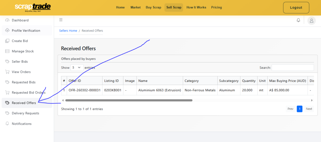Click the Unit column header
Image resolution: width=321 pixels, height=142 pixels.
point(262,81)
